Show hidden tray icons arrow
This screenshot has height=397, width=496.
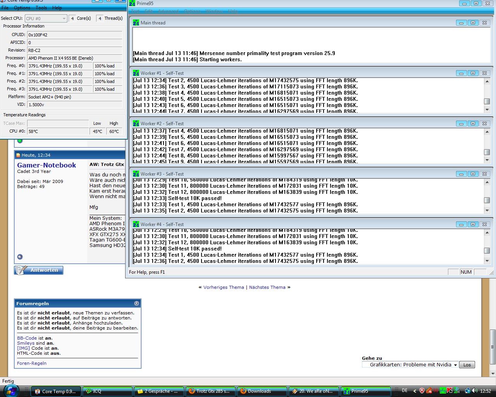415,391
